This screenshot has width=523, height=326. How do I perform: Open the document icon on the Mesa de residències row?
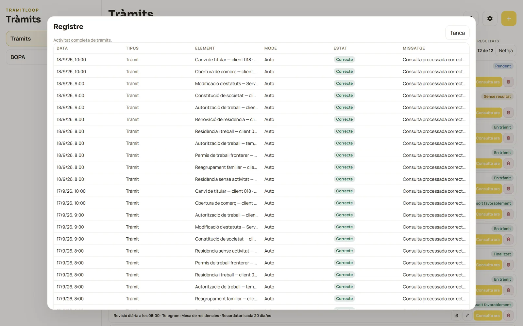pyautogui.click(x=456, y=316)
